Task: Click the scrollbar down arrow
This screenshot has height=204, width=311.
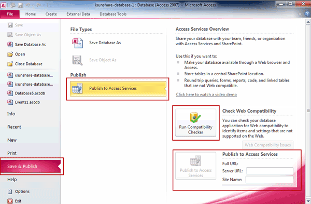Action: [308, 201]
